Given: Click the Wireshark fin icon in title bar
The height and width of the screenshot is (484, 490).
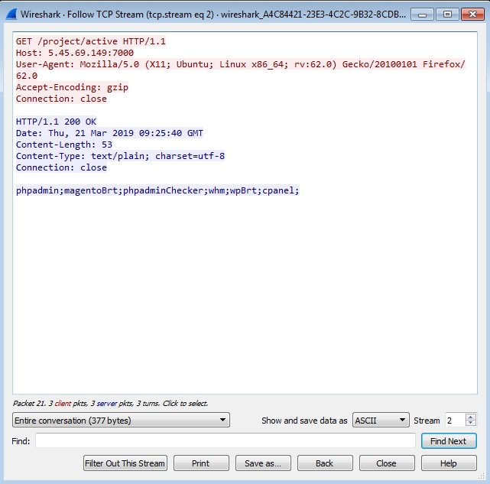Looking at the screenshot, I should 11,14.
